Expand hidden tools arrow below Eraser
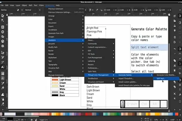182x121 pixels. 3,110
